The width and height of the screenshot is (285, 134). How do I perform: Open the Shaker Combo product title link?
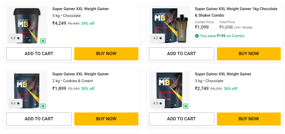(236, 12)
